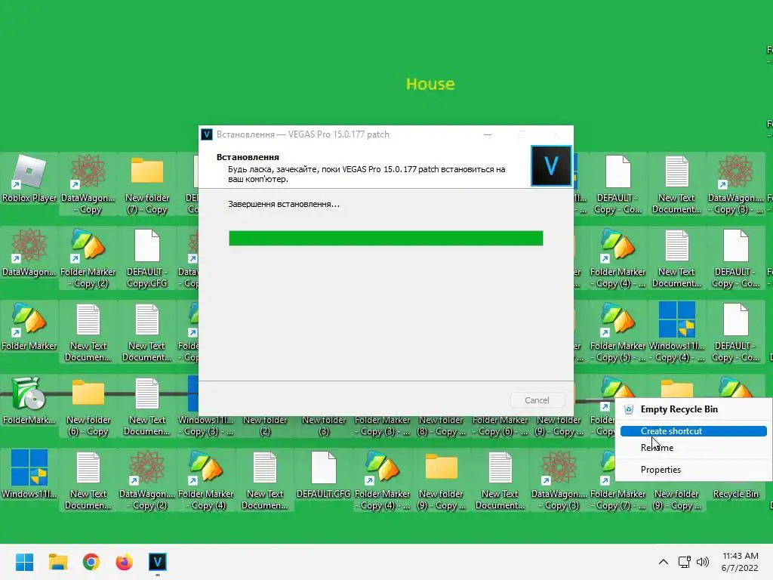773x580 pixels.
Task: Launch Firefox from the taskbar
Action: 125,562
